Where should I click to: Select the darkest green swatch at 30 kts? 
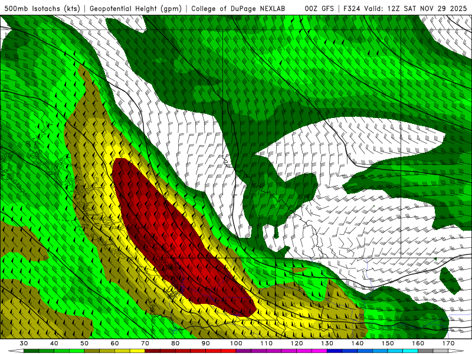point(31,351)
